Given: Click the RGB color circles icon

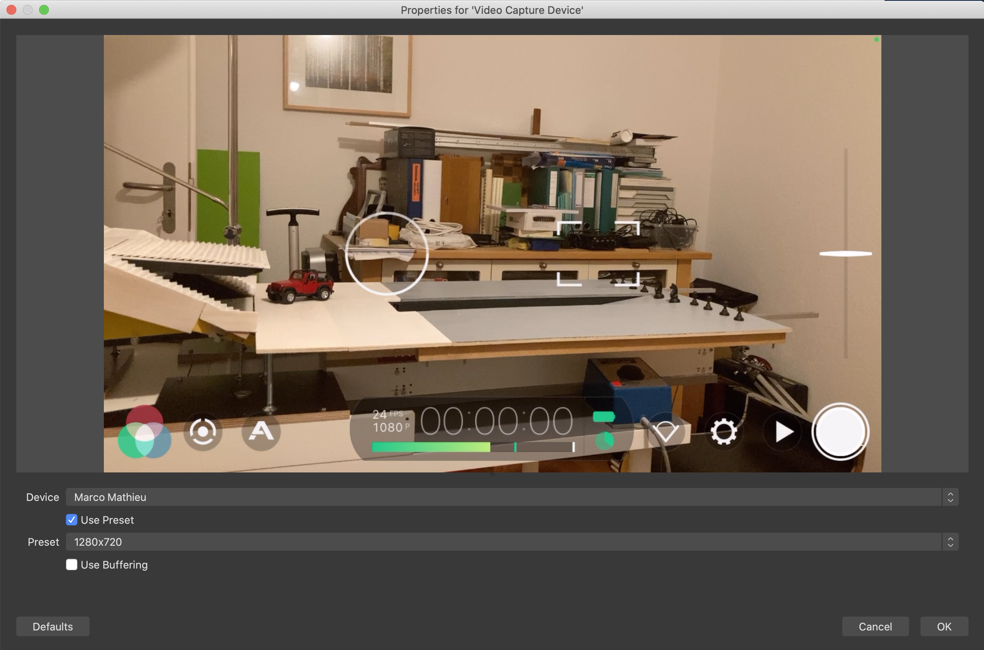Looking at the screenshot, I should [144, 432].
